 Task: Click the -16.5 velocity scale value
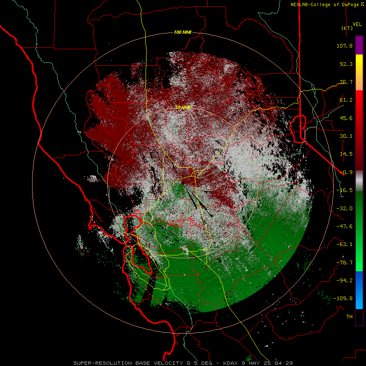[x=344, y=190]
